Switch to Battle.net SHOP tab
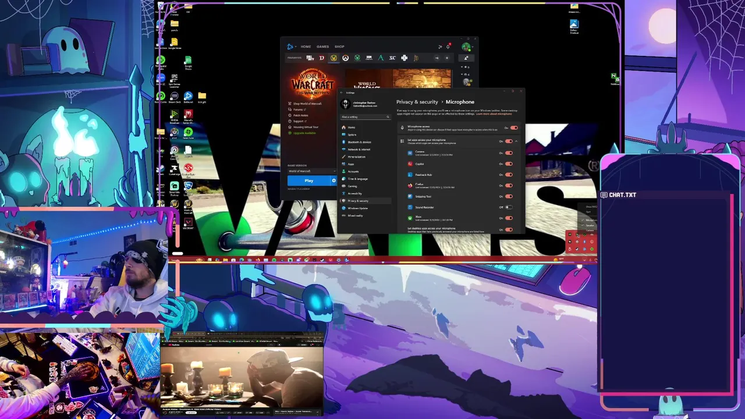Viewport: 745px width, 419px height. pyautogui.click(x=339, y=47)
